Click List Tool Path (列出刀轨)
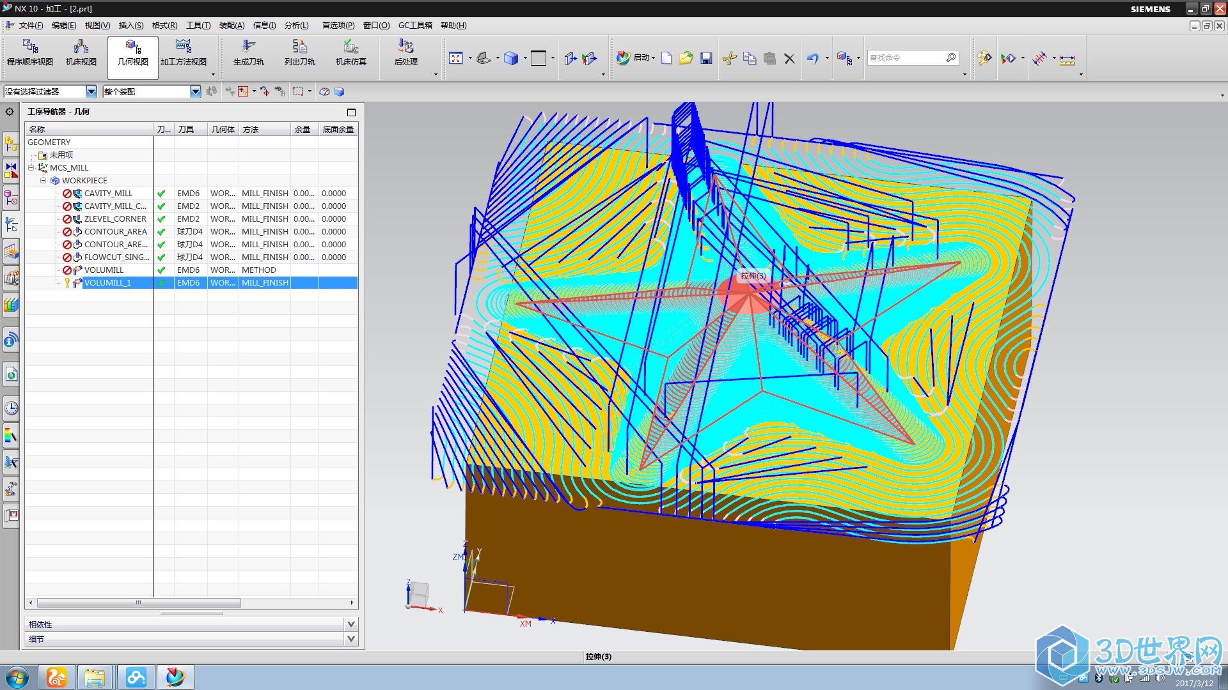Viewport: 1228px width, 690px height. coord(300,52)
